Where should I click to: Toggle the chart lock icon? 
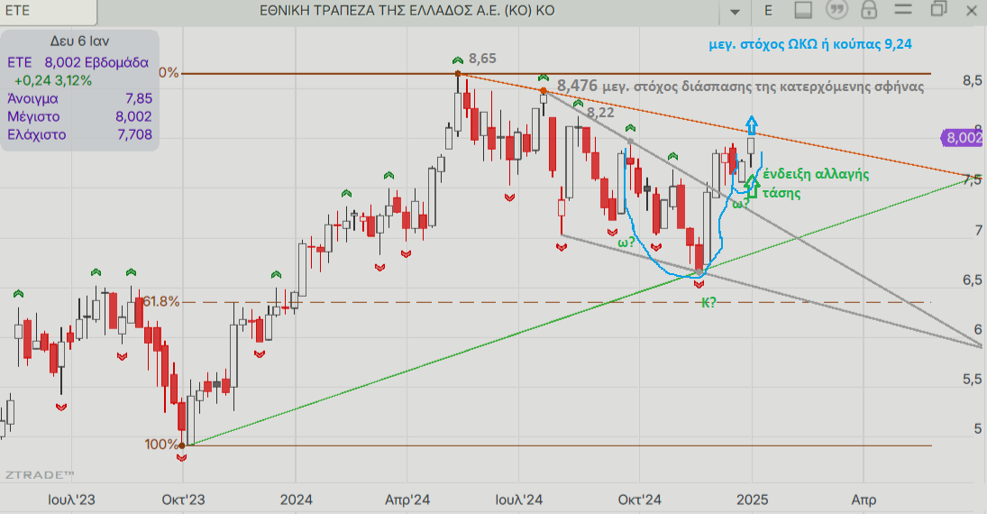tap(869, 10)
